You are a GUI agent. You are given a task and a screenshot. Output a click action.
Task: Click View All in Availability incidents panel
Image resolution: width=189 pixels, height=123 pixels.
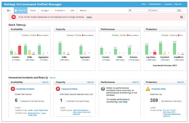pos(45,82)
